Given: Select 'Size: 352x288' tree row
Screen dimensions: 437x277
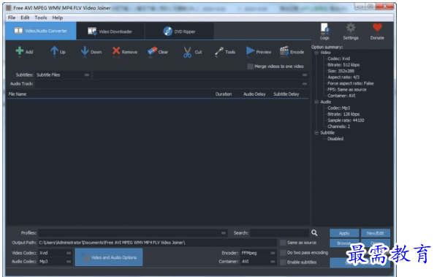Looking at the screenshot, I should (x=341, y=71).
